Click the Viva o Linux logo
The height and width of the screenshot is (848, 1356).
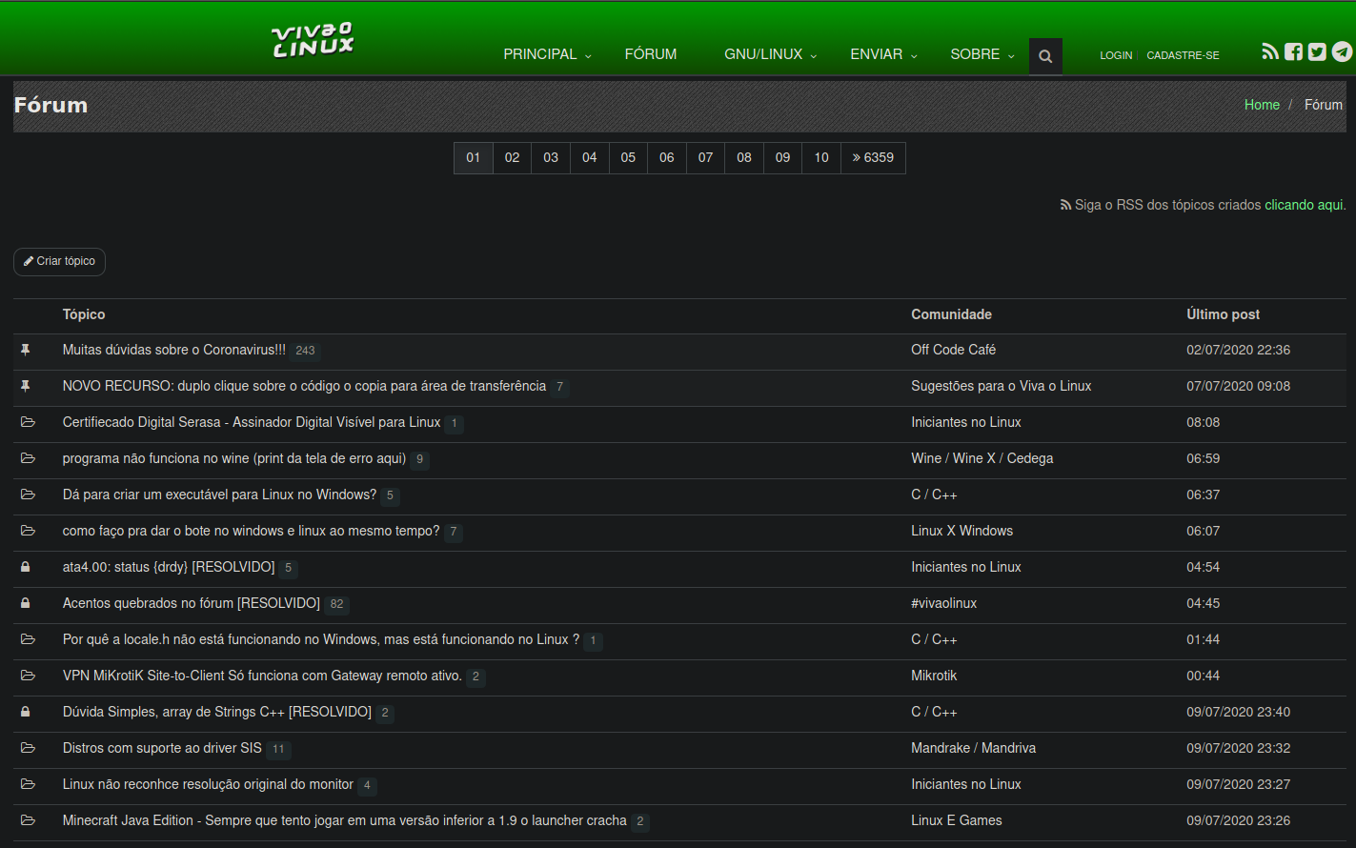pos(313,41)
